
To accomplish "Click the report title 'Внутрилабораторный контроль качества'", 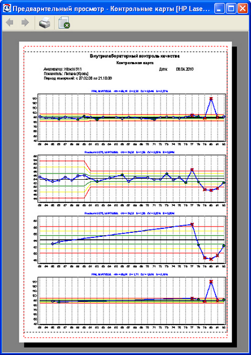I will coord(135,56).
